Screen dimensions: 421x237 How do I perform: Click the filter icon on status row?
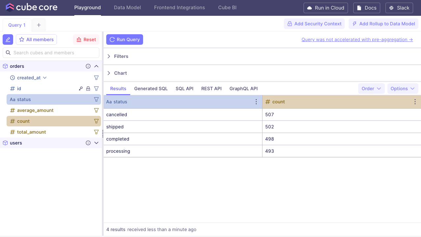pos(96,99)
